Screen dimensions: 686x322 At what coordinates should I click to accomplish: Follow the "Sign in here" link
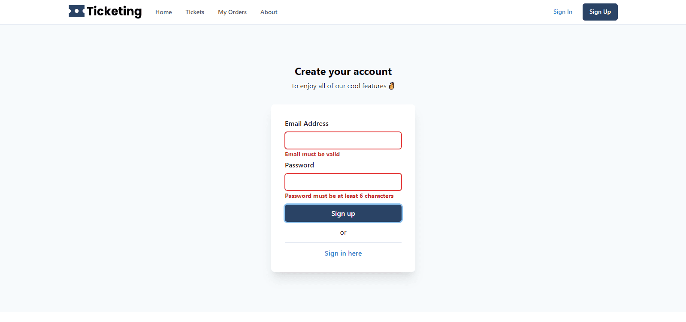343,253
